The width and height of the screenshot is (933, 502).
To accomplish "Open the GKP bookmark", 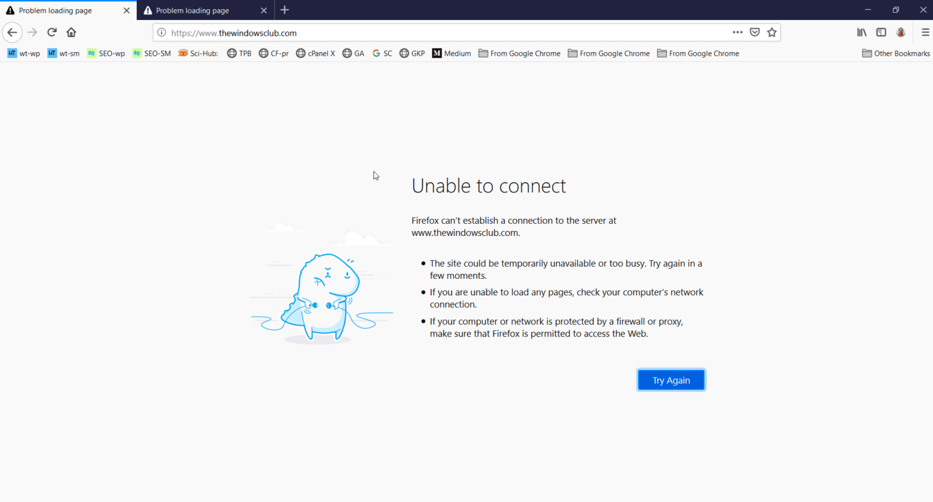I will coord(412,53).
